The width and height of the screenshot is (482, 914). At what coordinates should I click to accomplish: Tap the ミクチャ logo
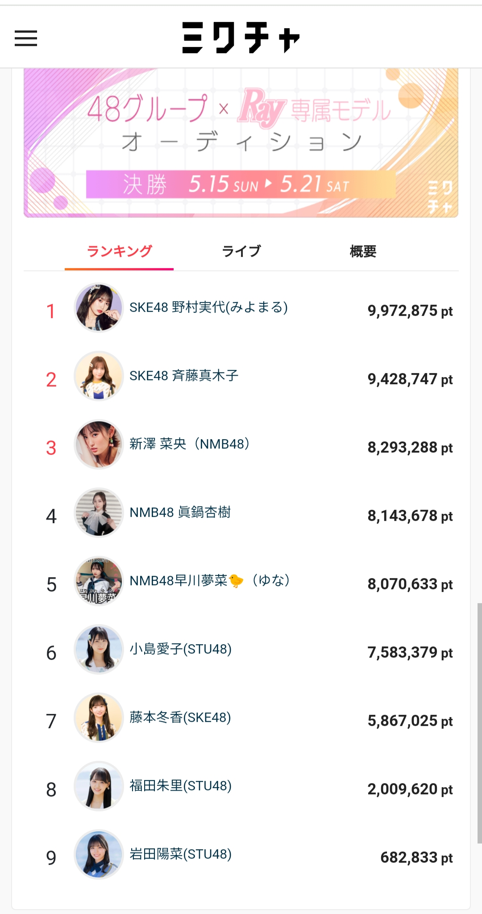[241, 38]
